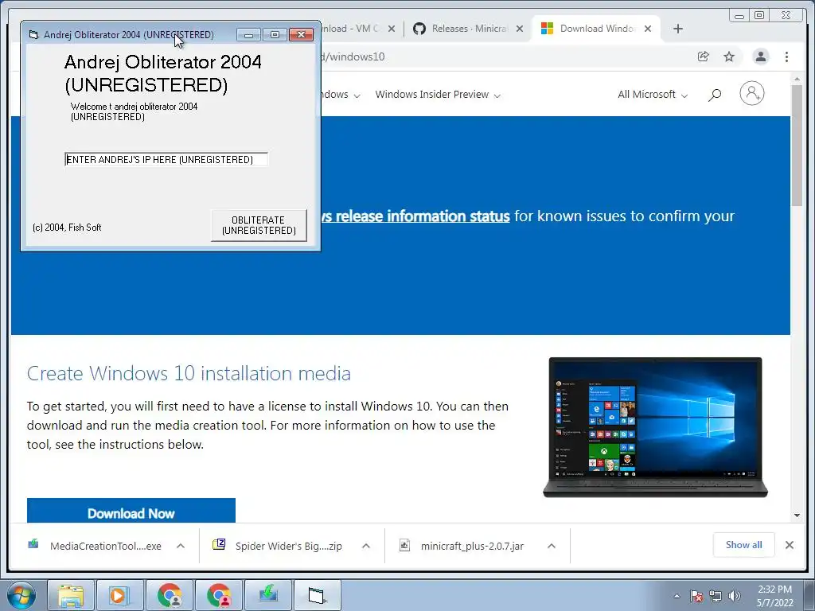Maximize the Andrej Obliterator window
Screen dimensions: 815x611
[x=275, y=35]
